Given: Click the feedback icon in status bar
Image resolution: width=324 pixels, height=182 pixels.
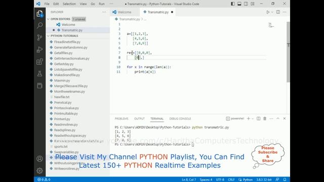Looking at the screenshot, I should tap(277, 179).
